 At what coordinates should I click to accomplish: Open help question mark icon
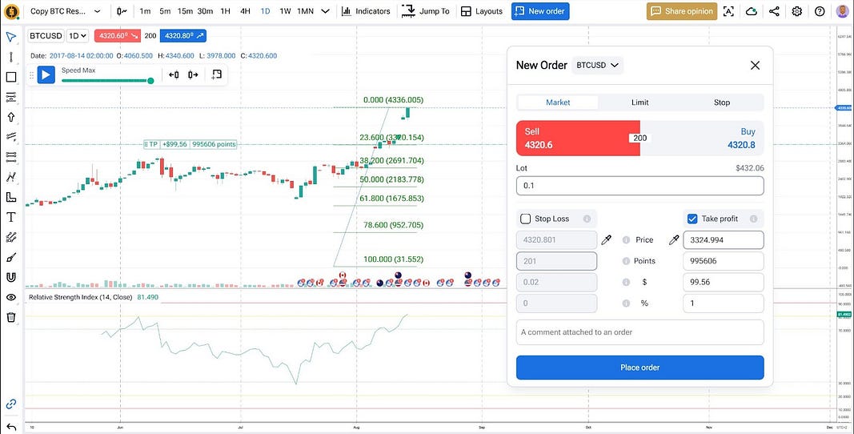tap(820, 11)
